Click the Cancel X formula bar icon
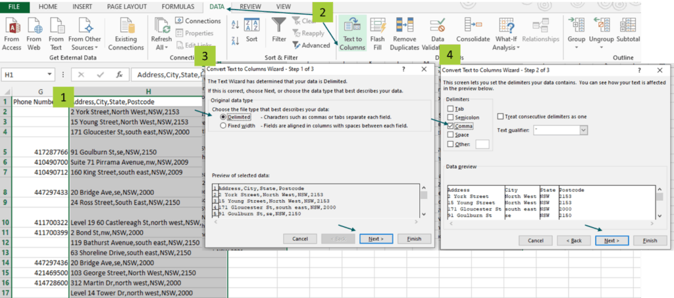Viewport: 674px width, 298px height. click(x=81, y=75)
